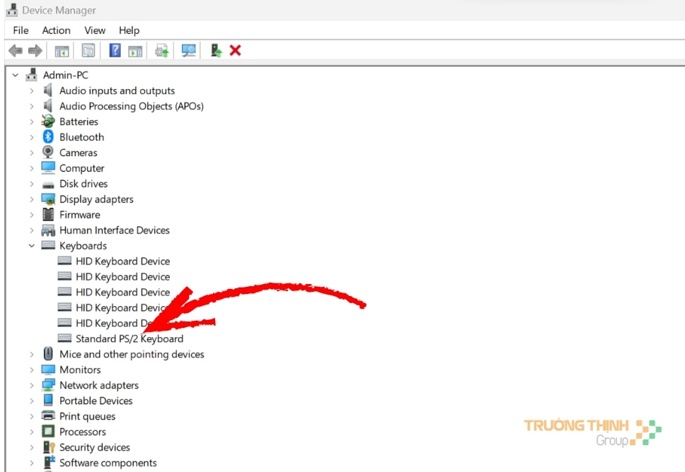685x472 pixels.
Task: Click the Bluetooth category icon
Action: point(48,137)
